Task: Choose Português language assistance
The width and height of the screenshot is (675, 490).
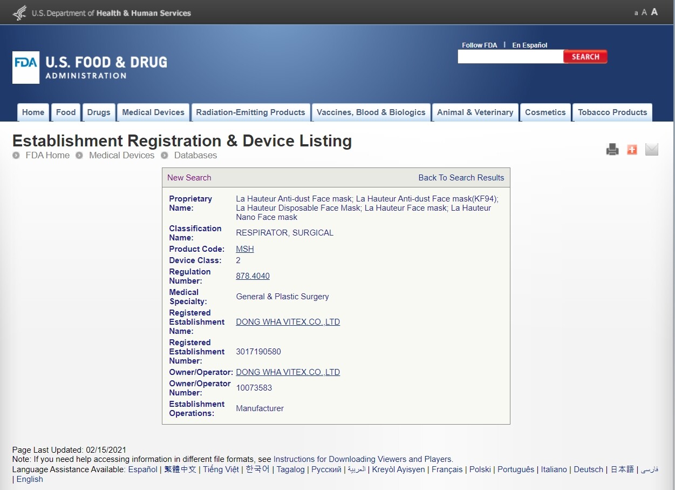Action: [x=516, y=469]
